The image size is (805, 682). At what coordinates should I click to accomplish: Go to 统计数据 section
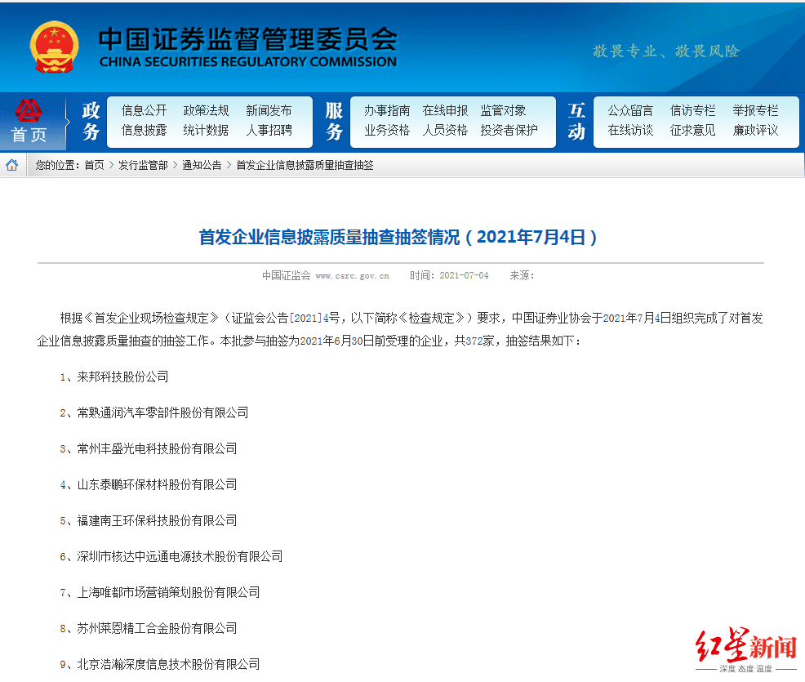point(206,131)
